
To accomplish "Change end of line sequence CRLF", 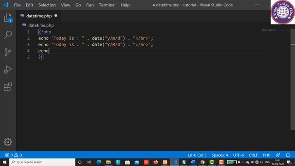I will point(253,155).
